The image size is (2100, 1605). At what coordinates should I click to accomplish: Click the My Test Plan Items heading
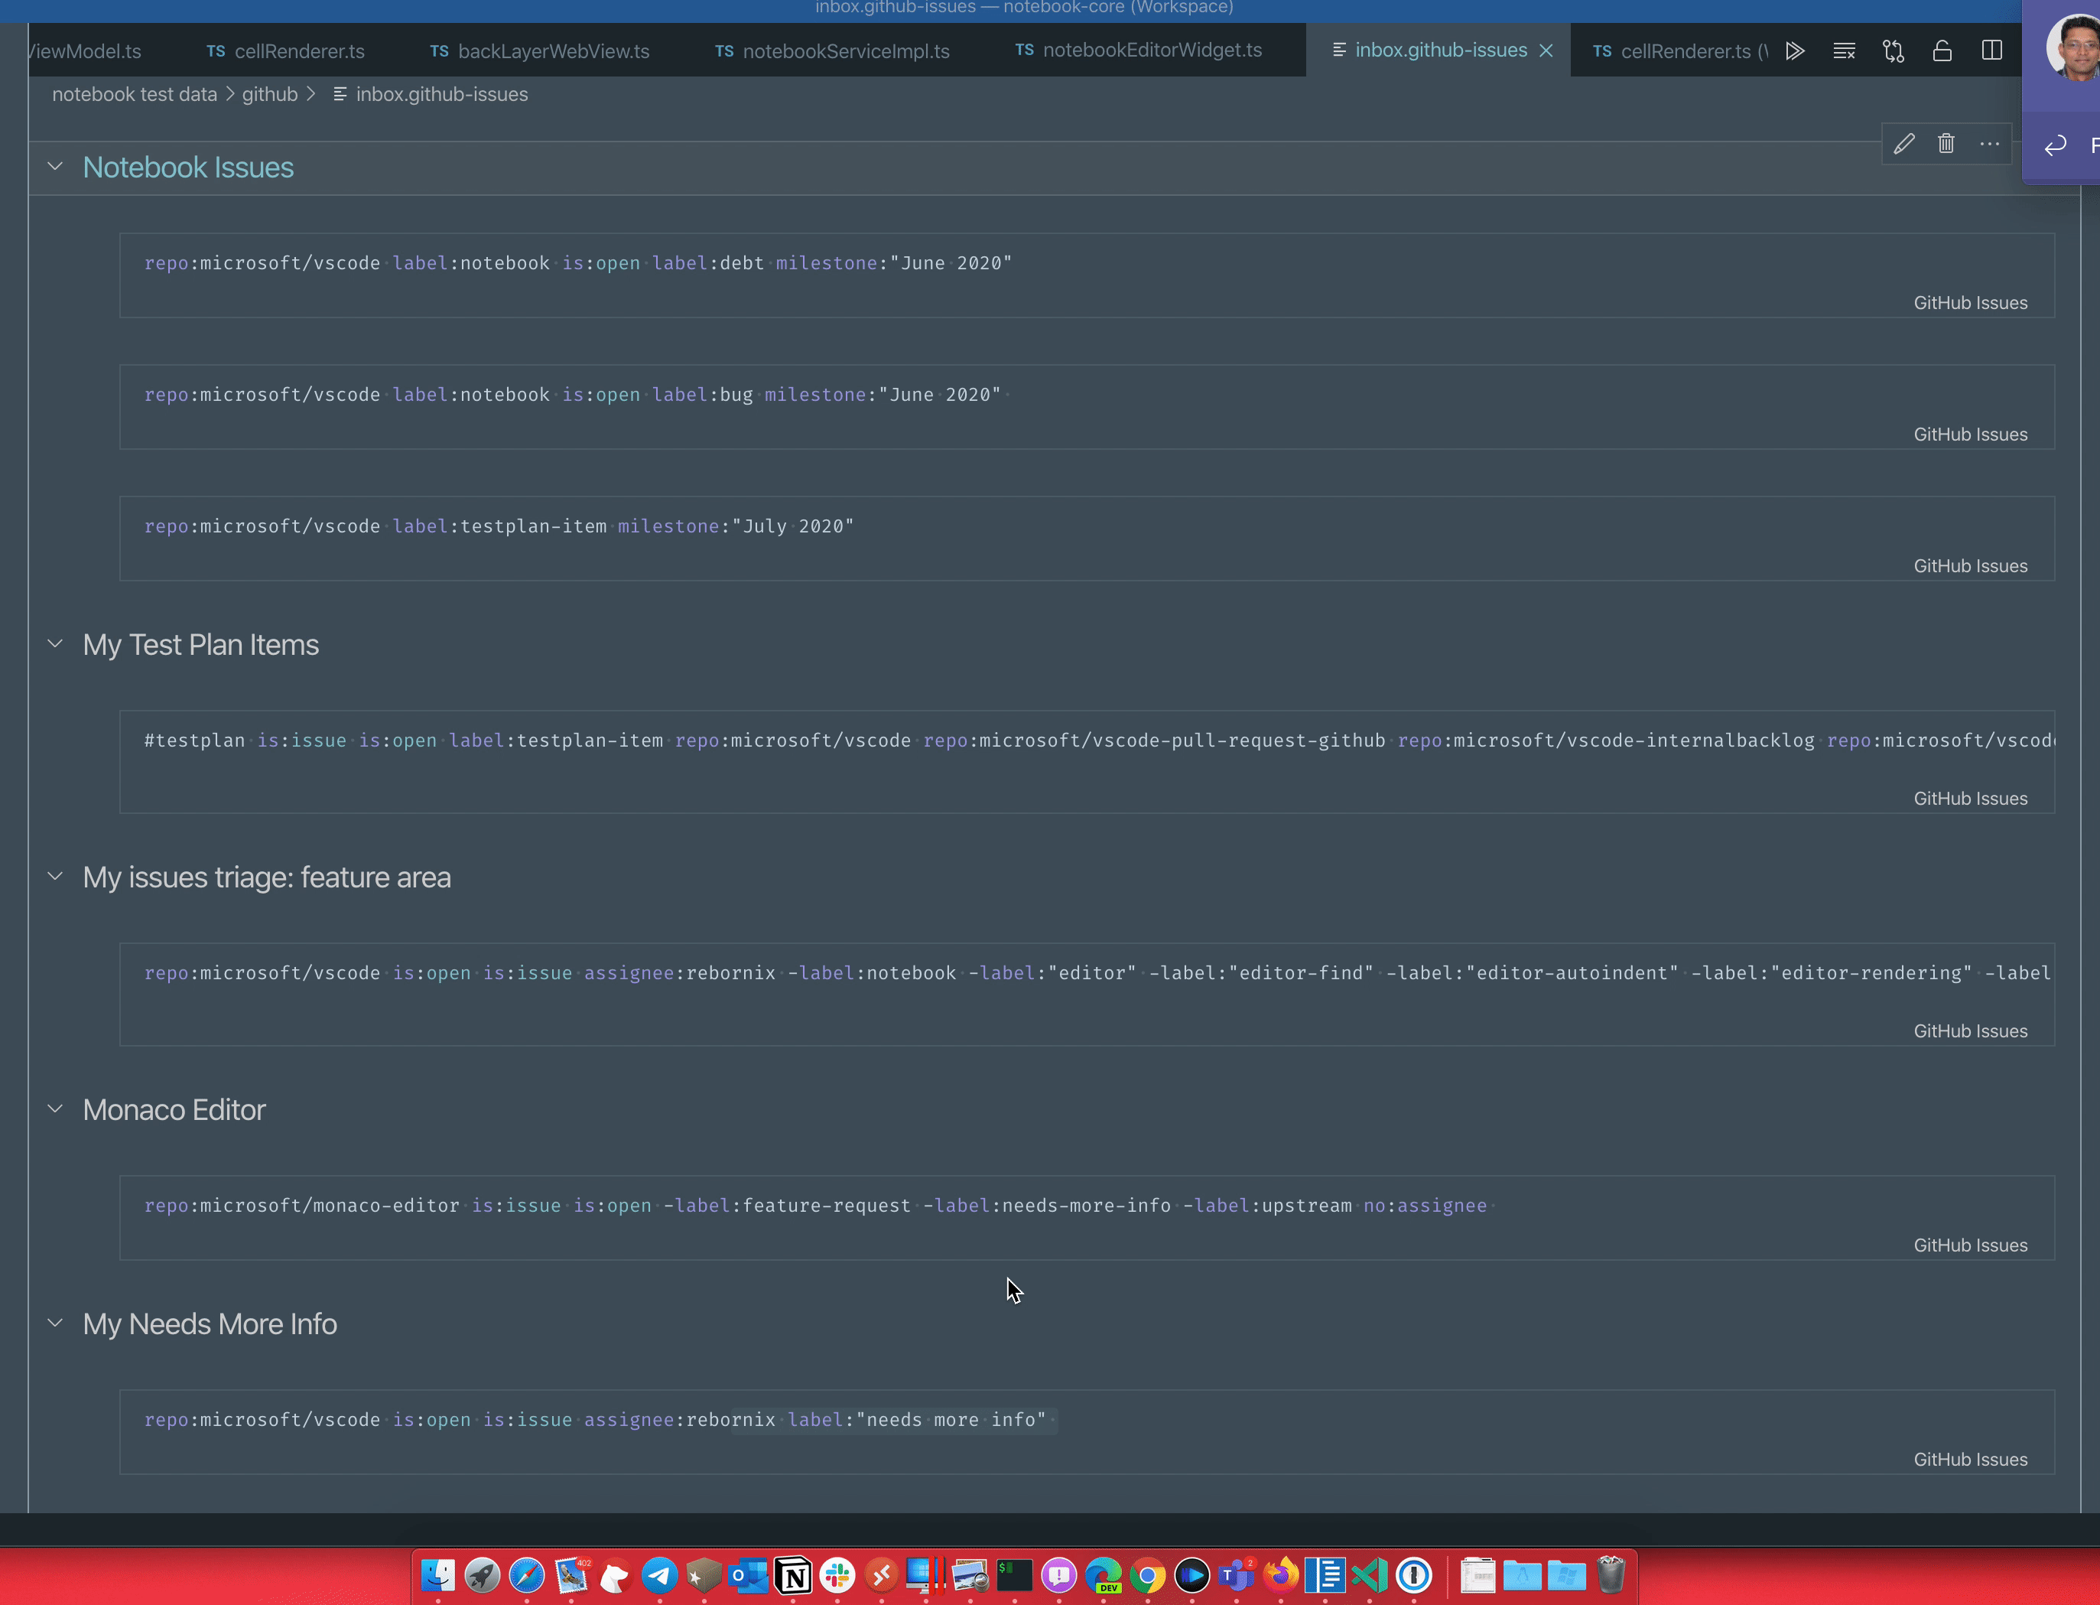coord(200,646)
